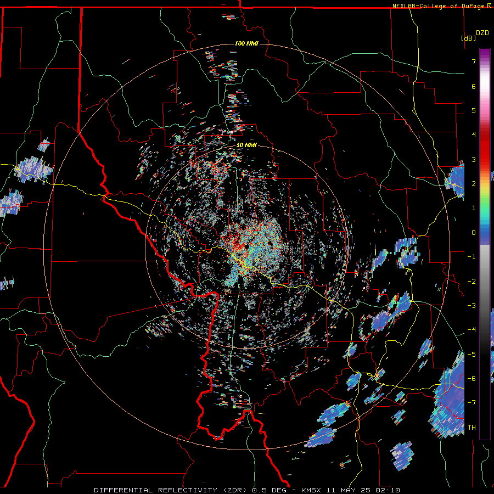Click the 11 MAY 25 02:10 timestamp
Viewport: 494px width, 494px height.
363,490
